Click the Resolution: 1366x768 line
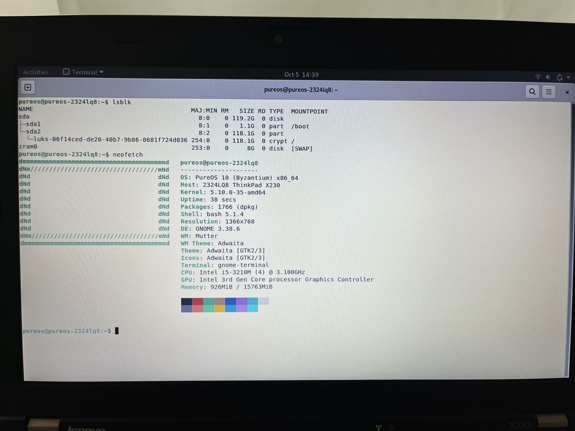The height and width of the screenshot is (431, 575). point(218,221)
